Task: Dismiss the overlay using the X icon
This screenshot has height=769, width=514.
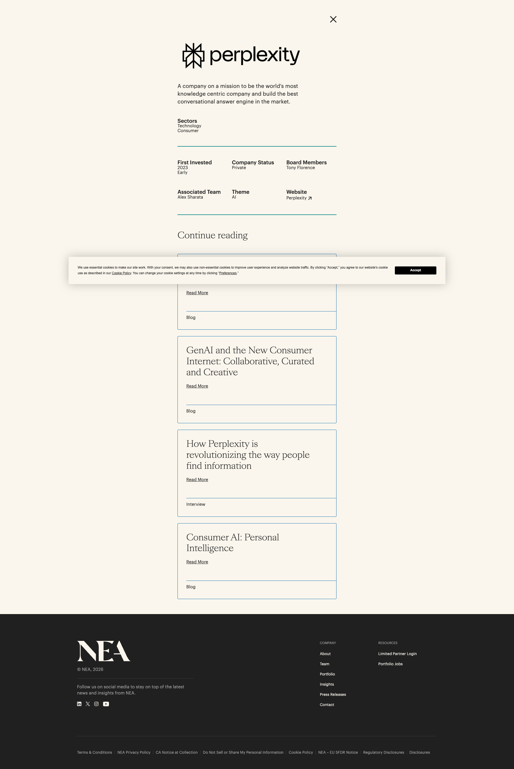Action: tap(333, 19)
